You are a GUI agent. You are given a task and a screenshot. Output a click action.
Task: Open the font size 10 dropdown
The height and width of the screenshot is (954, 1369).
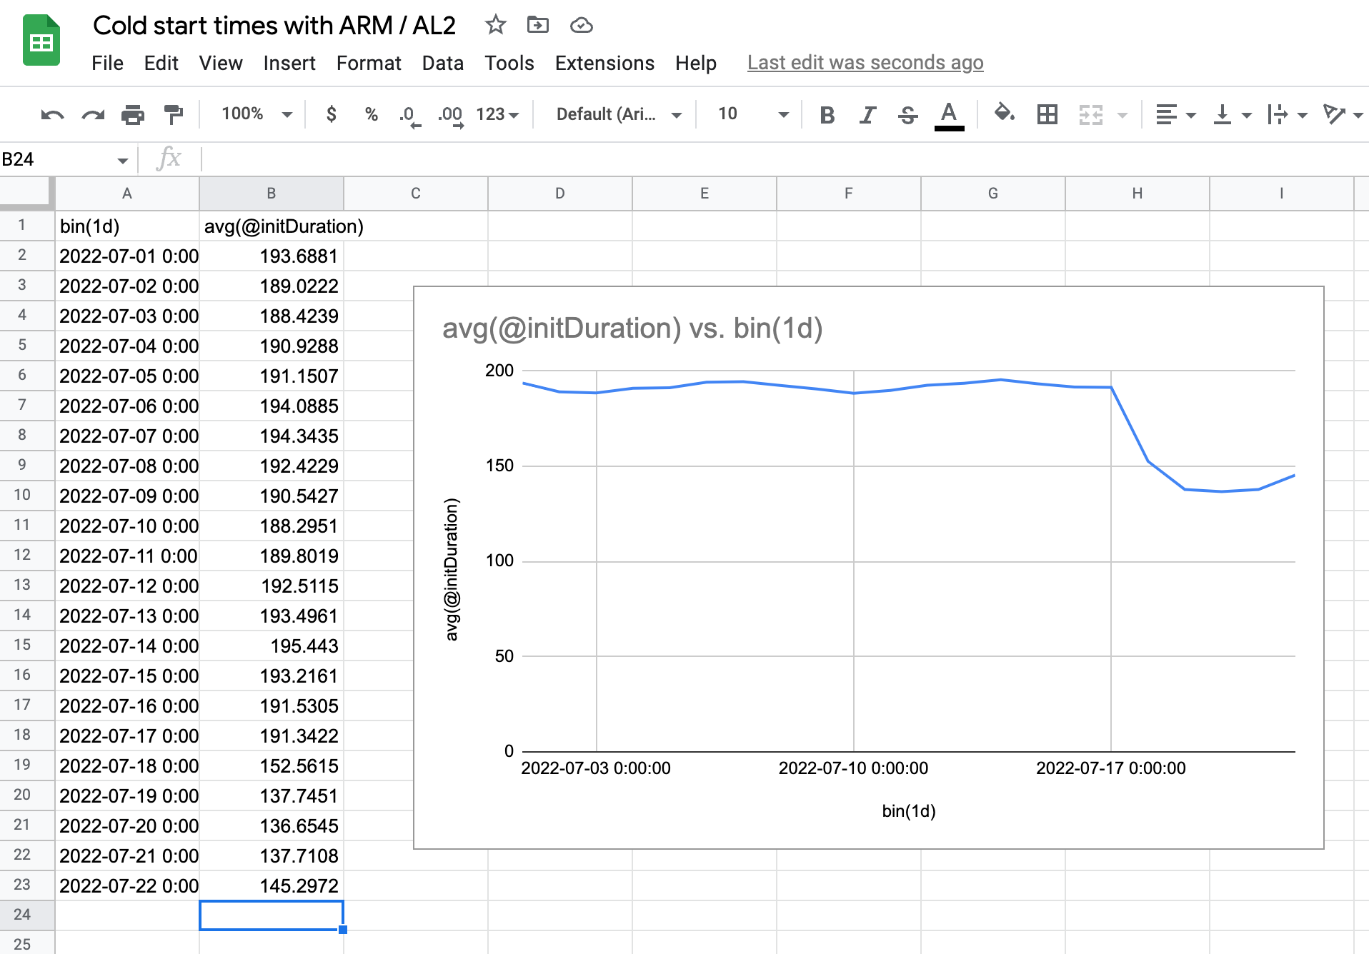click(752, 114)
